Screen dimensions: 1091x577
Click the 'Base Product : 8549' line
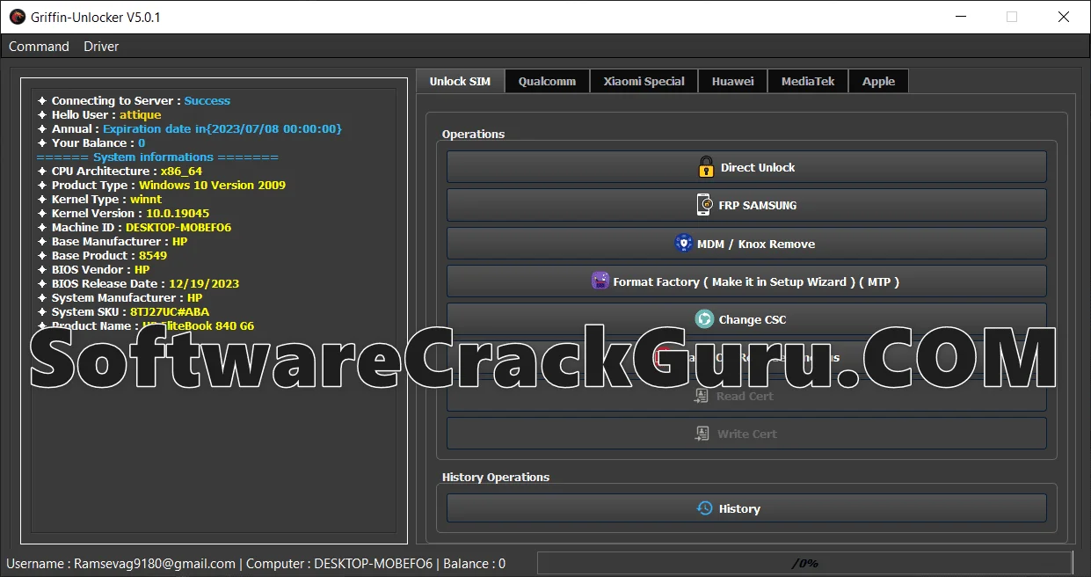[102, 256]
